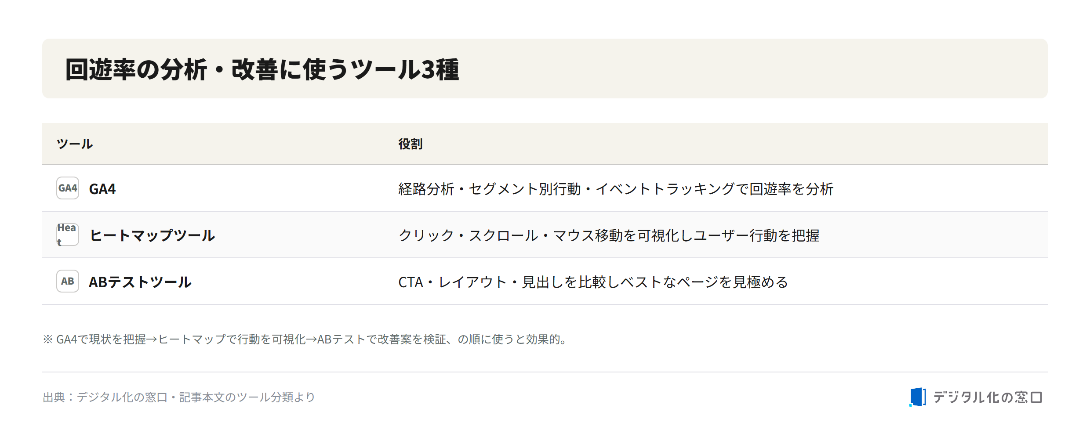1090x448 pixels.
Task: Click the ツール column header
Action: [75, 144]
